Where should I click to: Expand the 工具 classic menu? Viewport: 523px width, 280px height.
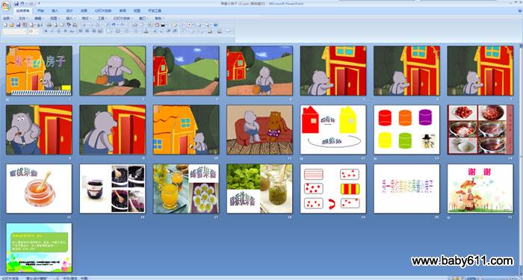(x=102, y=19)
